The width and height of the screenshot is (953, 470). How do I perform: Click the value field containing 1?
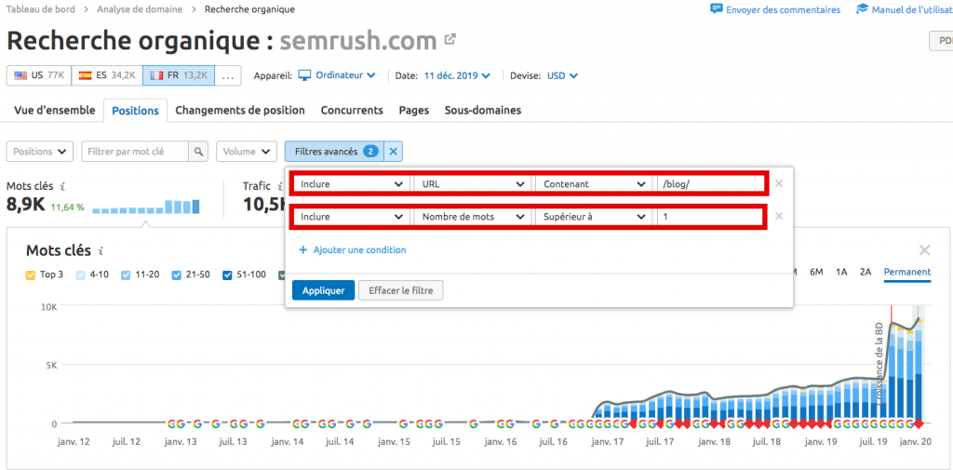710,216
